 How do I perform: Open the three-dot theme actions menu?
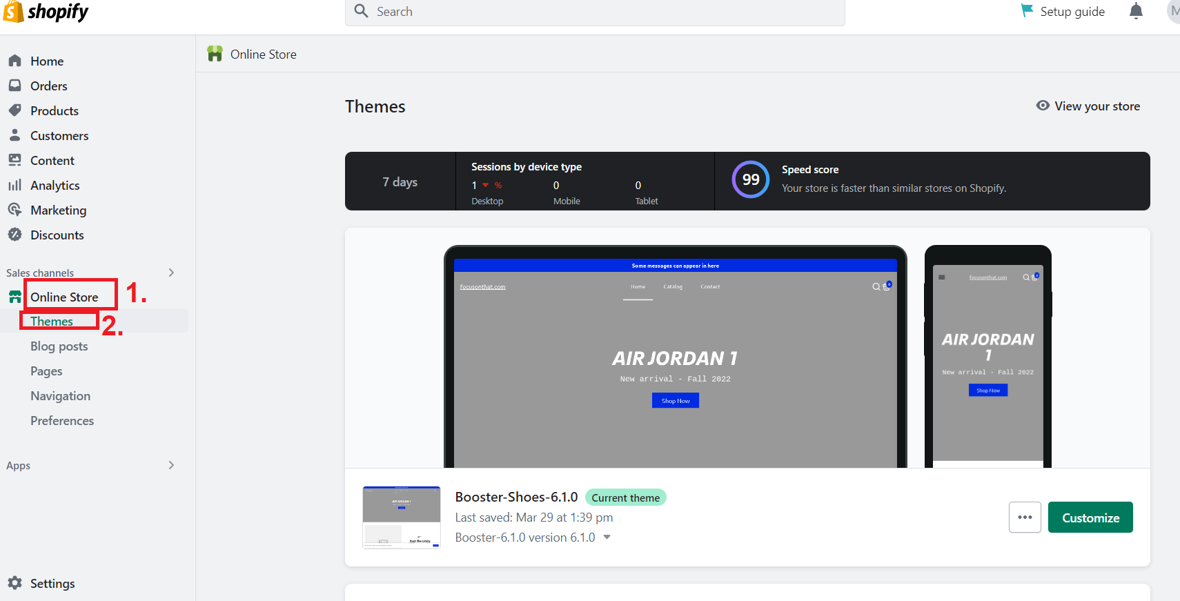pyautogui.click(x=1025, y=518)
